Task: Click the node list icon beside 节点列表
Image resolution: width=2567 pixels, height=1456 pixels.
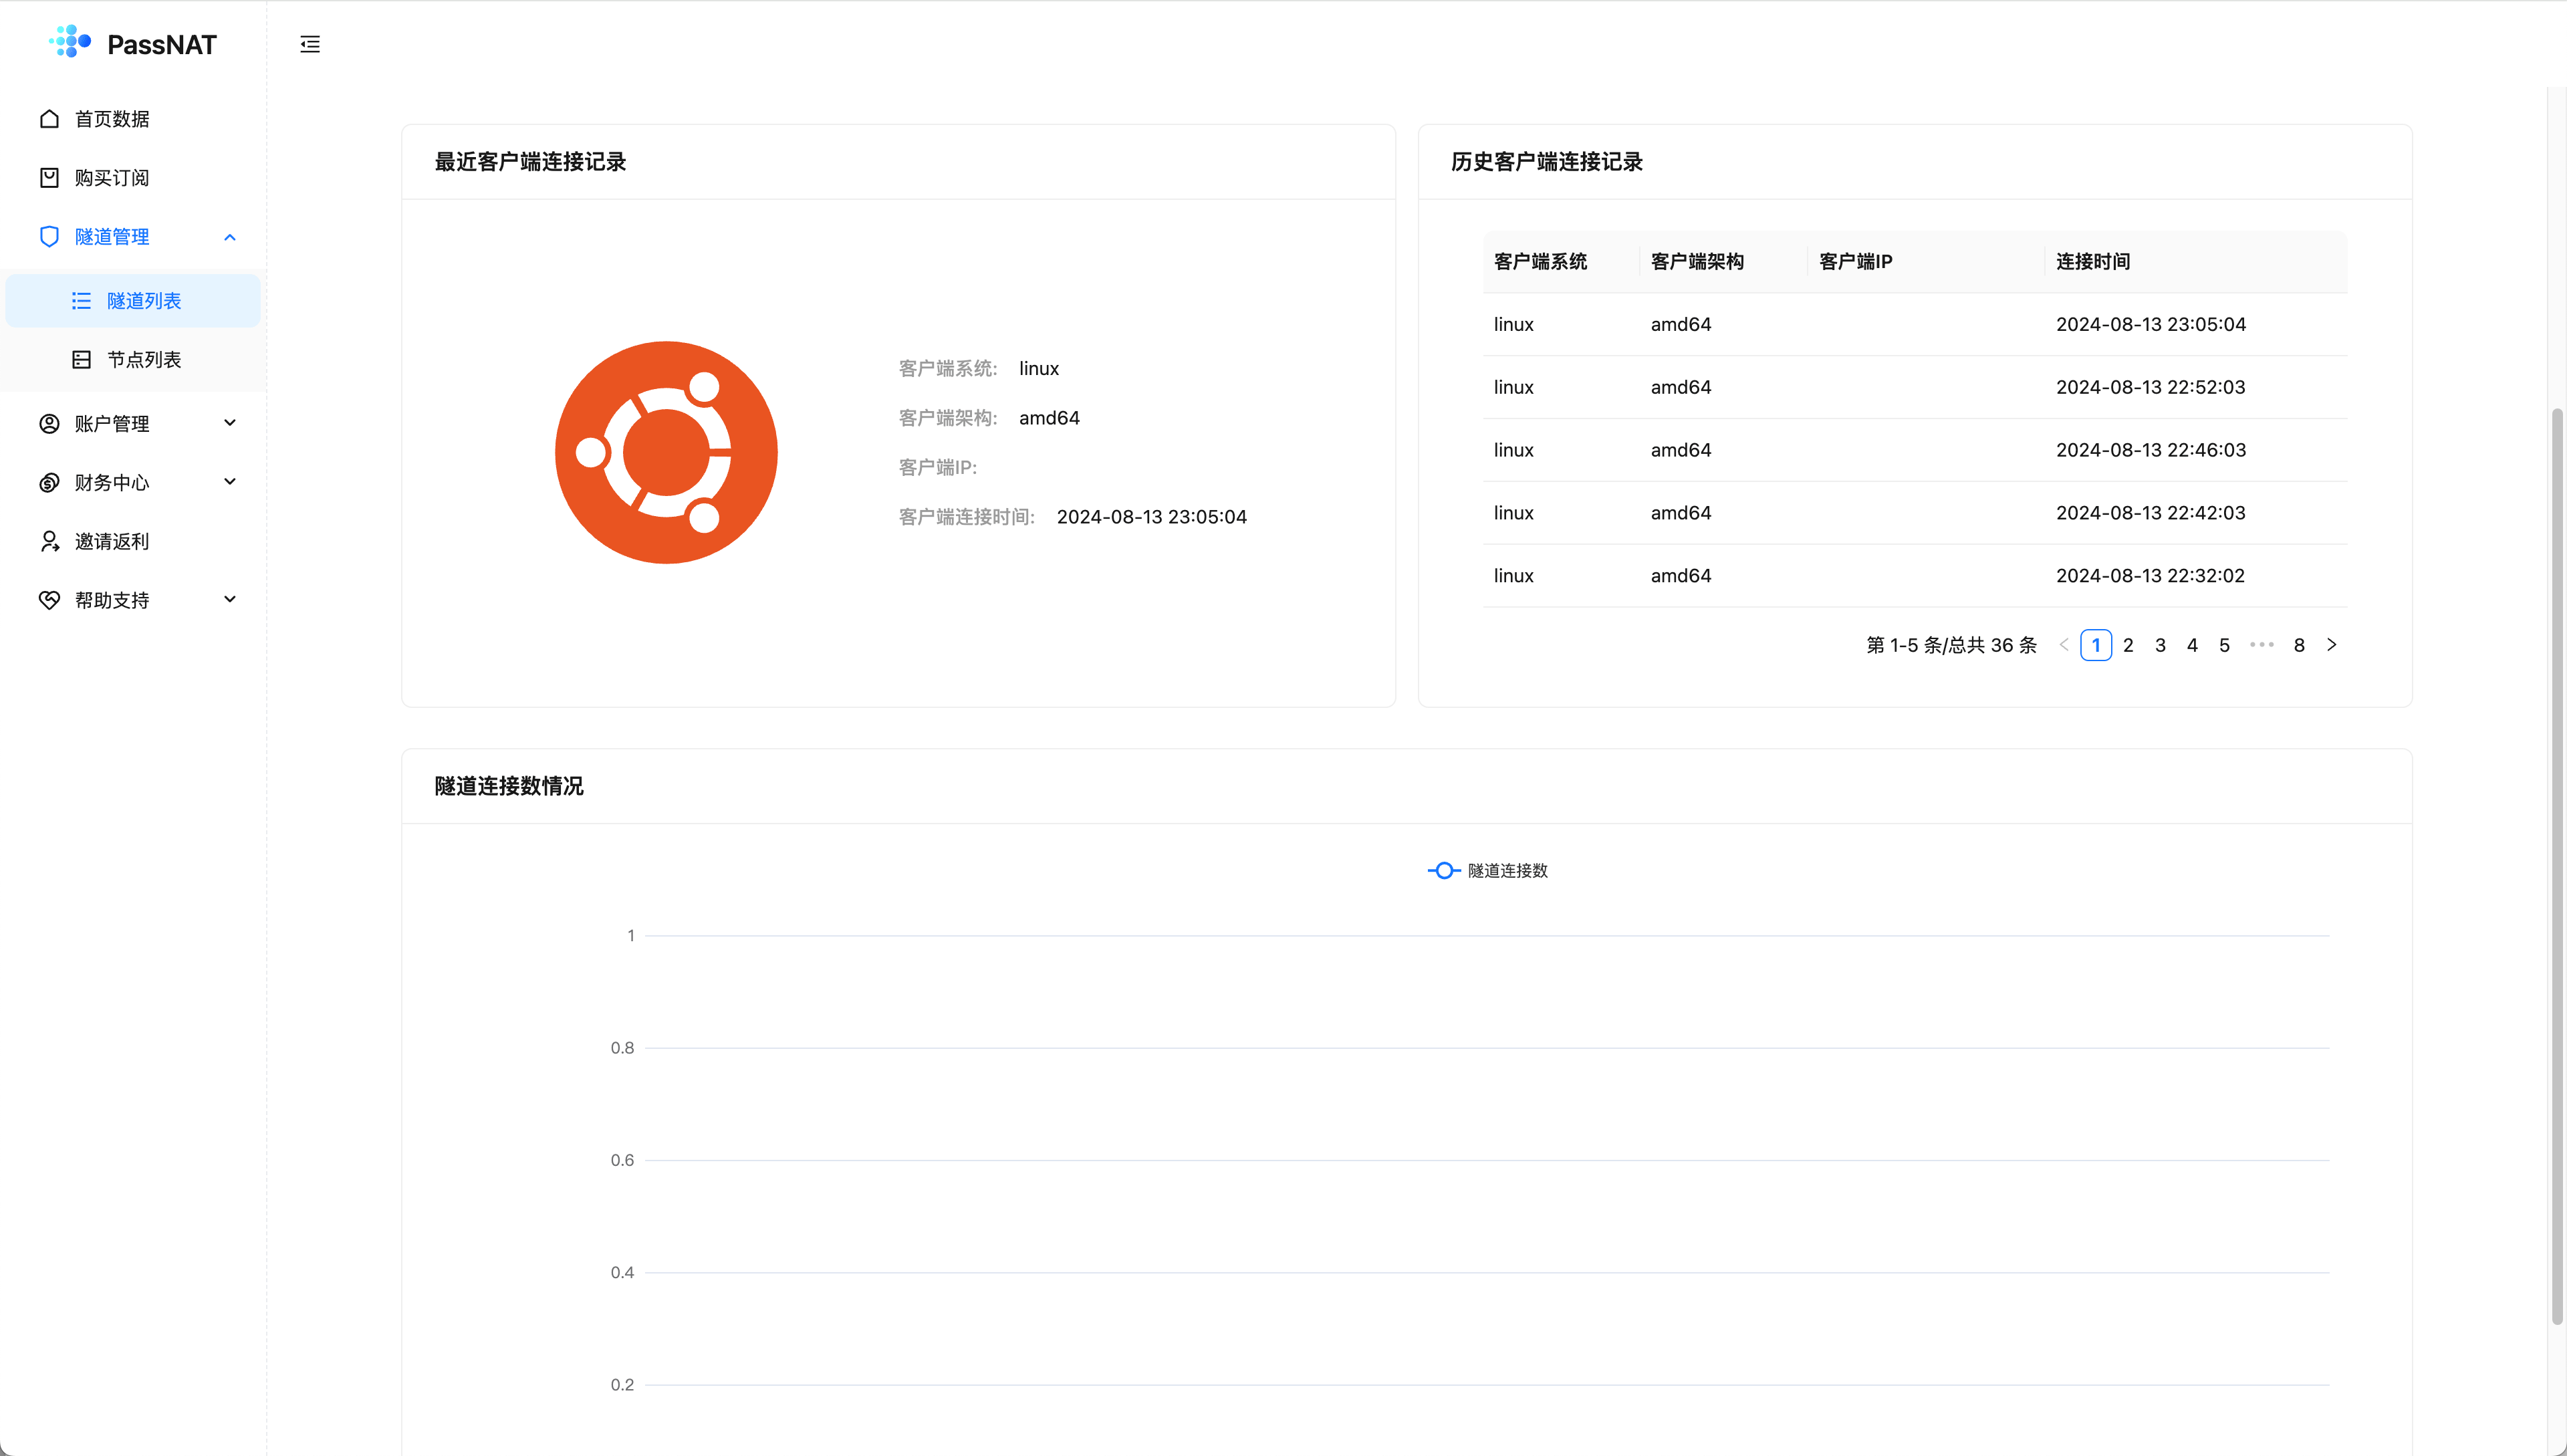Action: pos(82,360)
